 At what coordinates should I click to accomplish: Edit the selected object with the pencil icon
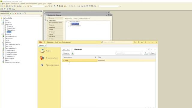click(x=11, y=13)
